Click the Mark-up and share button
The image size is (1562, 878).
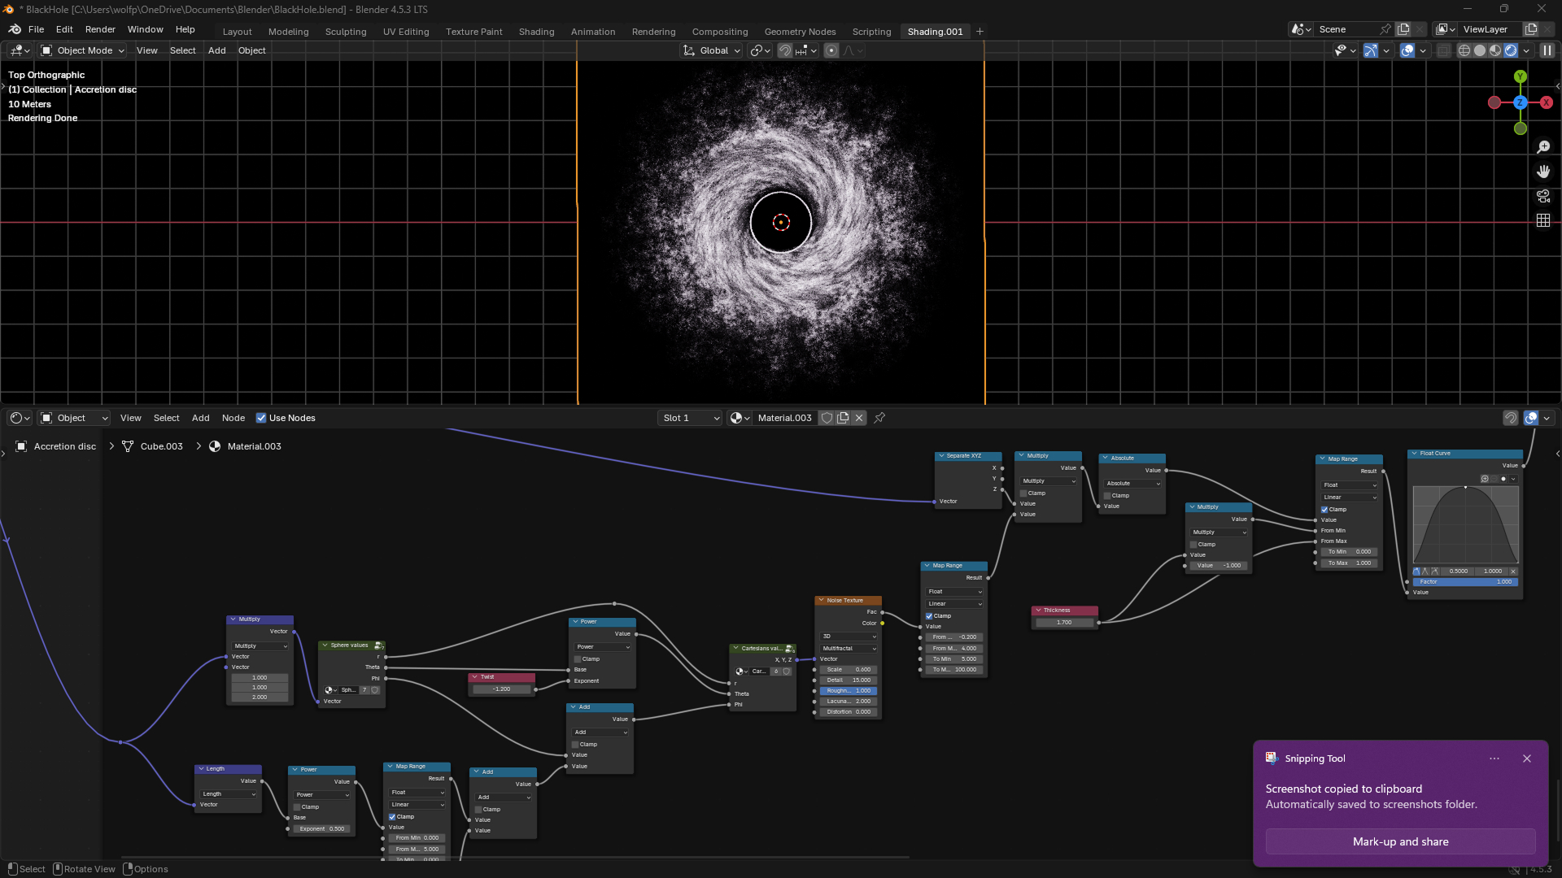1400,841
